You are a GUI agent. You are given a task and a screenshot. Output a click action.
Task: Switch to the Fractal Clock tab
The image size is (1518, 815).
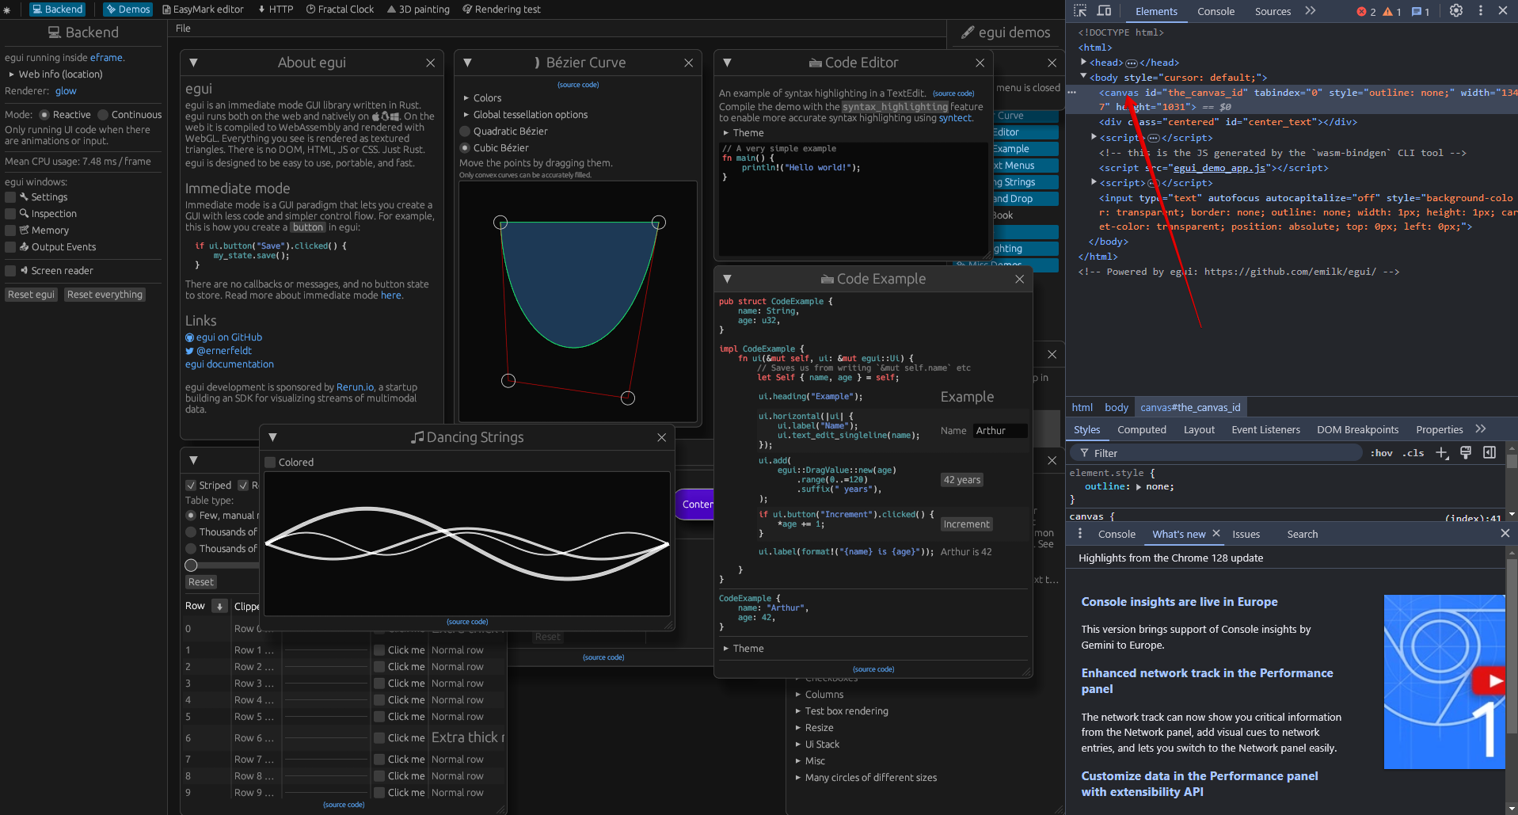pos(340,10)
